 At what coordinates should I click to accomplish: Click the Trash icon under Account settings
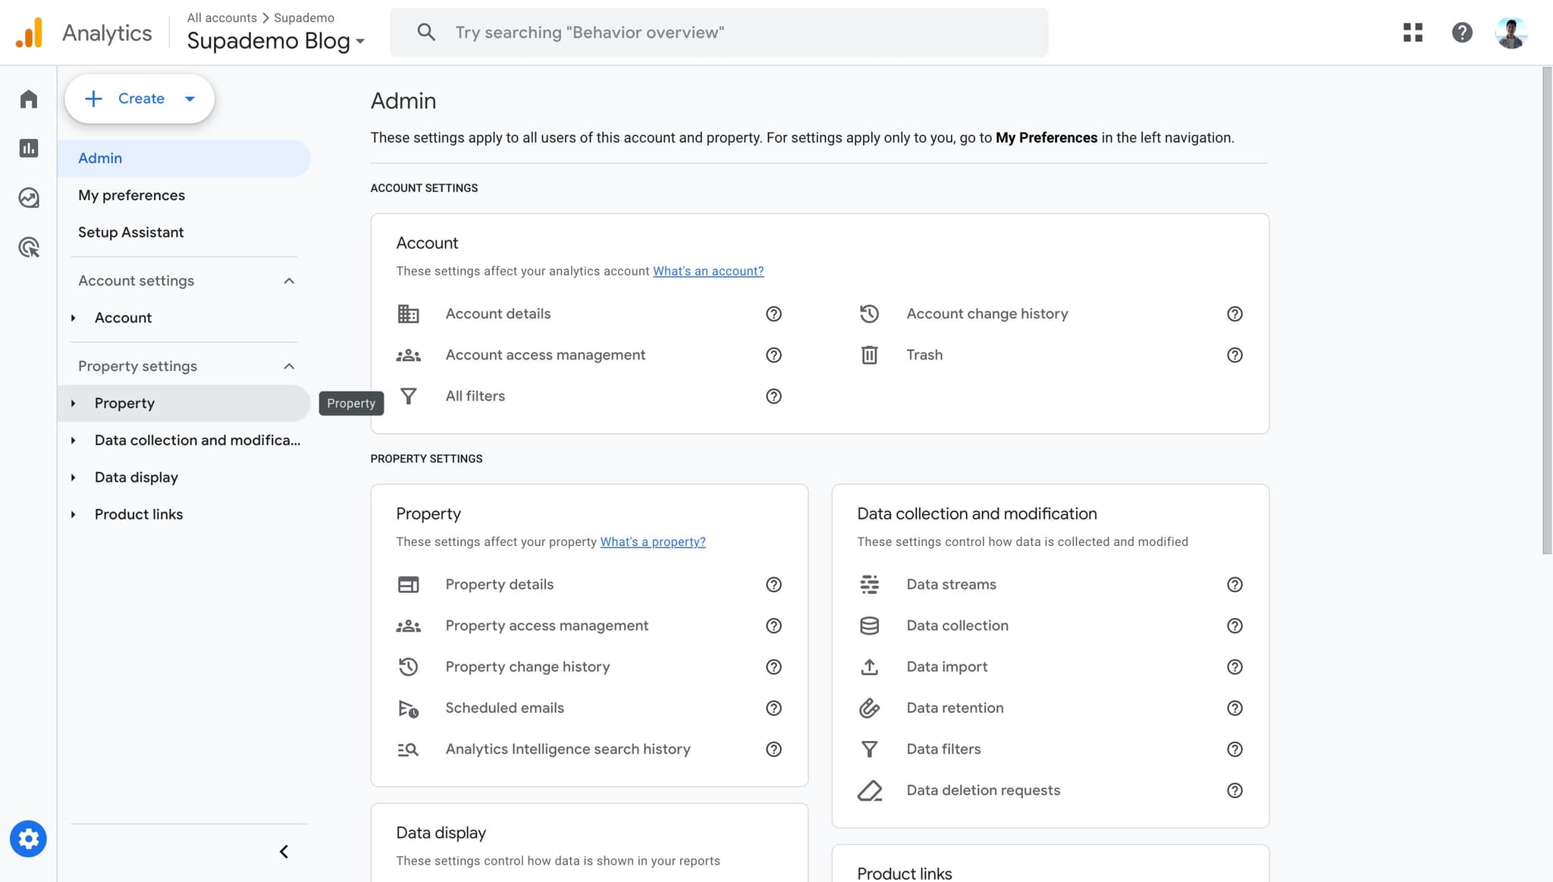pyautogui.click(x=869, y=354)
